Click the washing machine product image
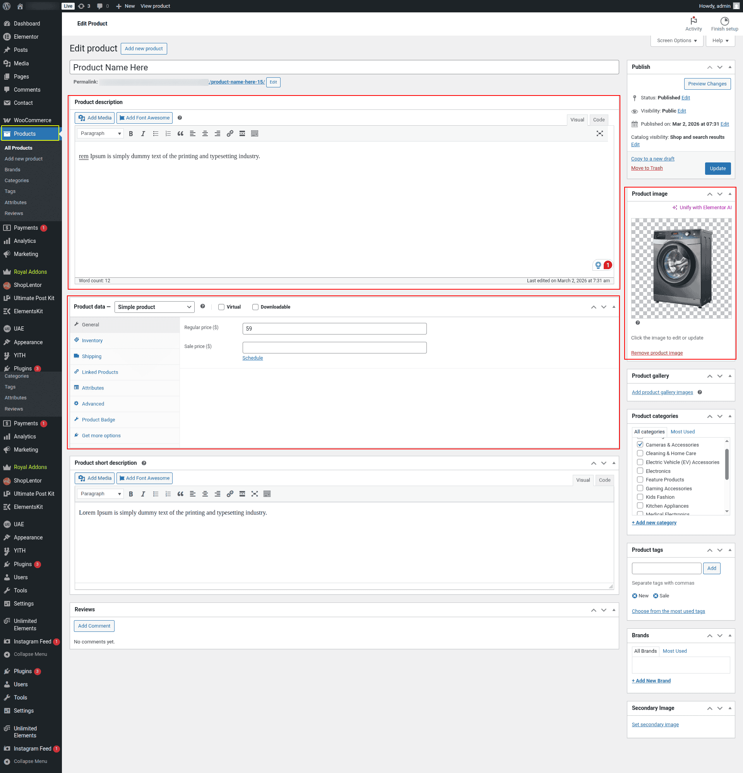The height and width of the screenshot is (773, 743). (681, 268)
